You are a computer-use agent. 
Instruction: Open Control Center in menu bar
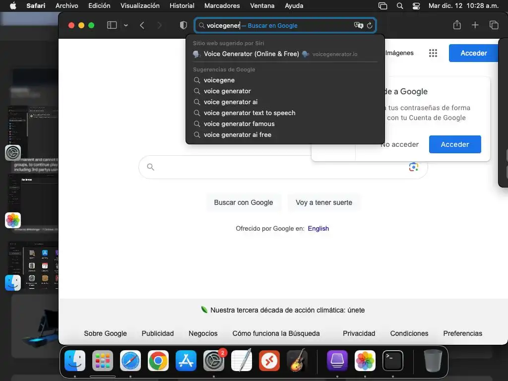coord(416,6)
